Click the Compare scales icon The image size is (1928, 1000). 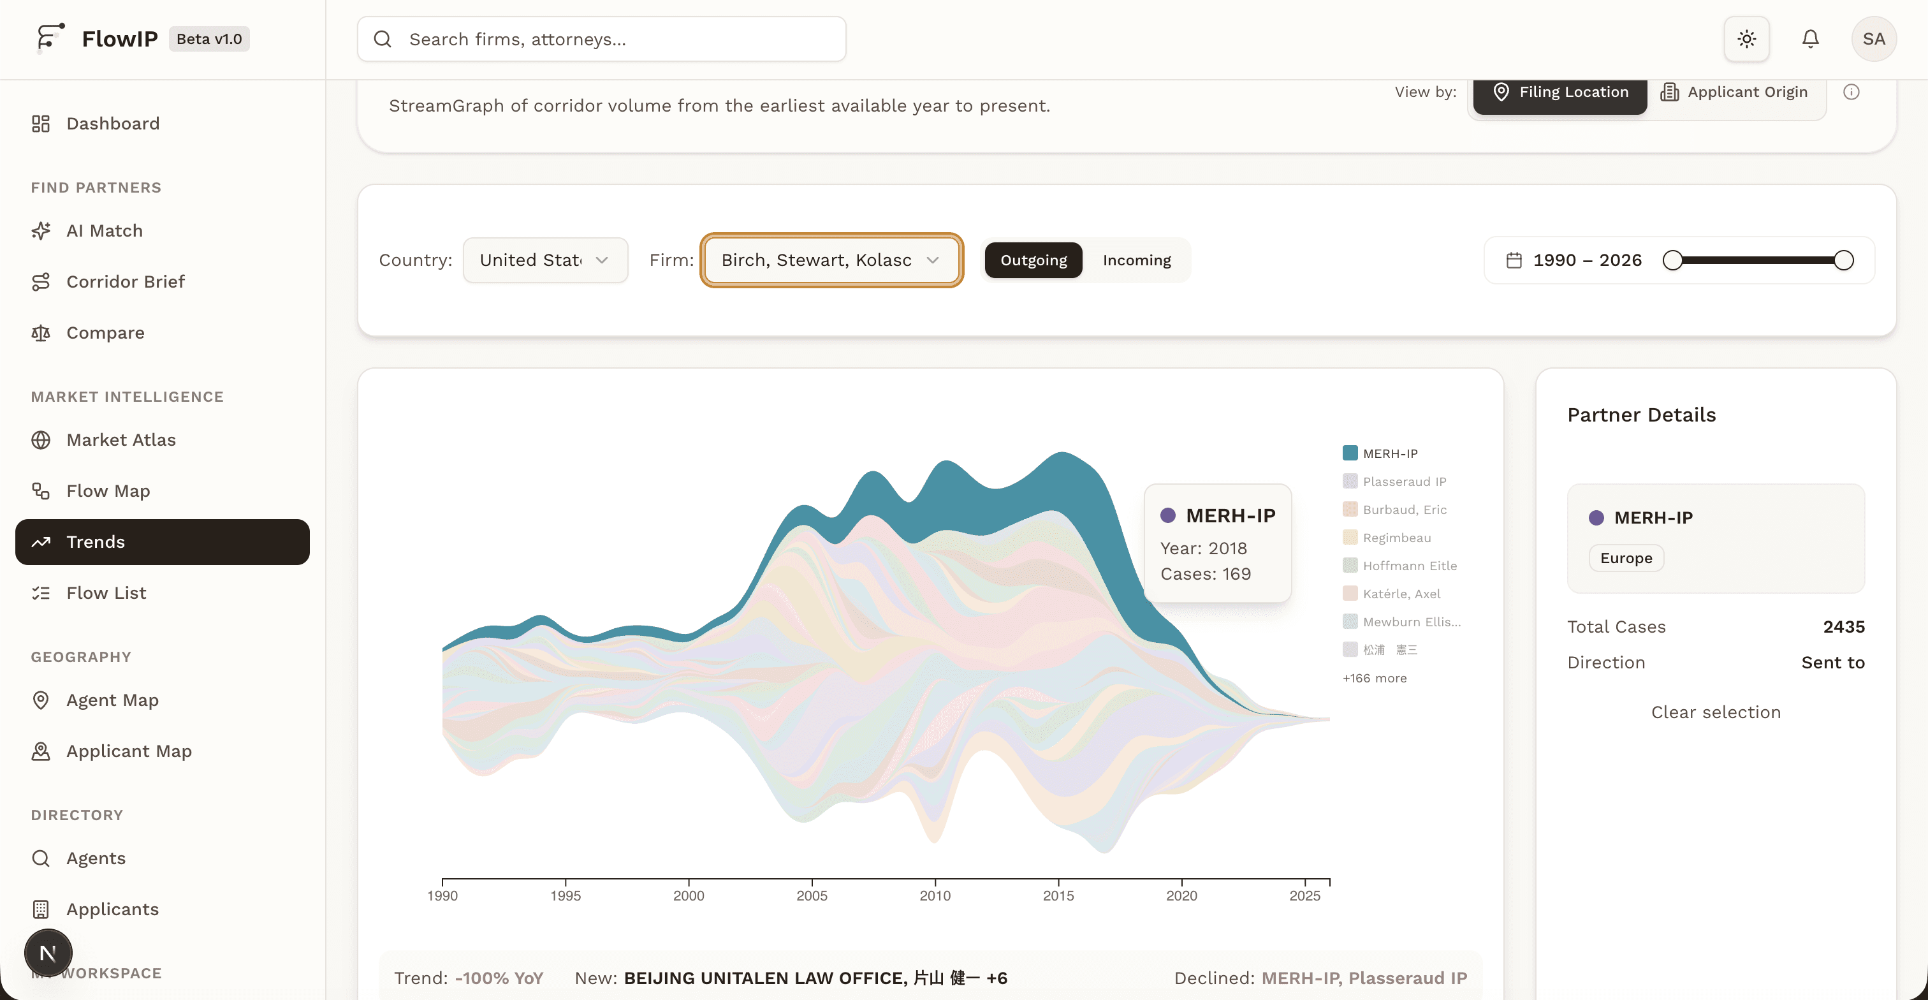click(x=41, y=332)
